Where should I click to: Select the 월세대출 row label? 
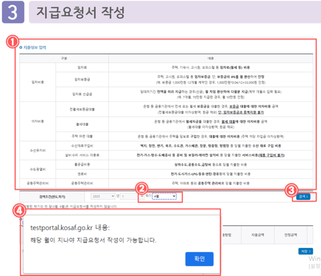point(82,124)
